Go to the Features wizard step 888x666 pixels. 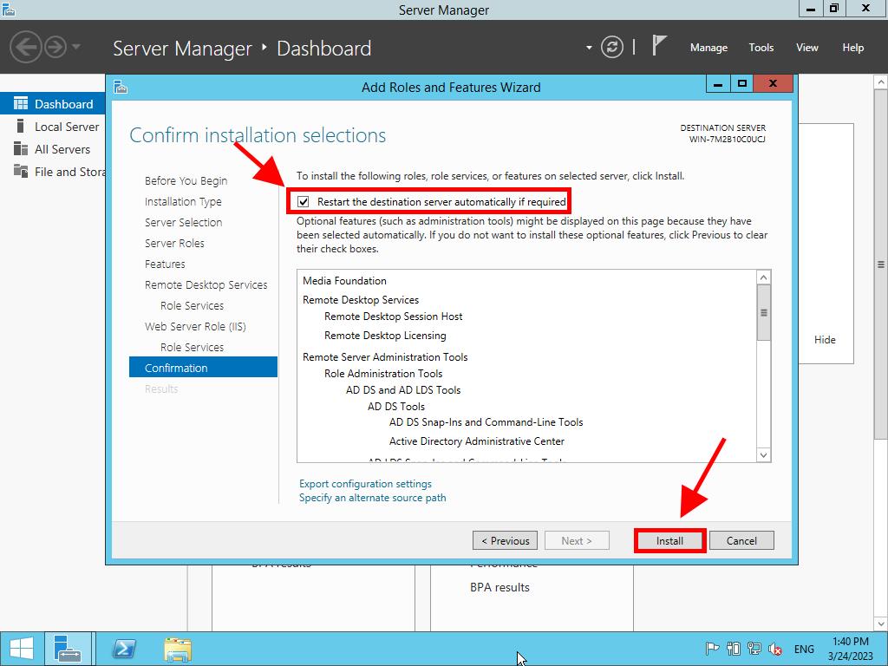click(x=165, y=264)
